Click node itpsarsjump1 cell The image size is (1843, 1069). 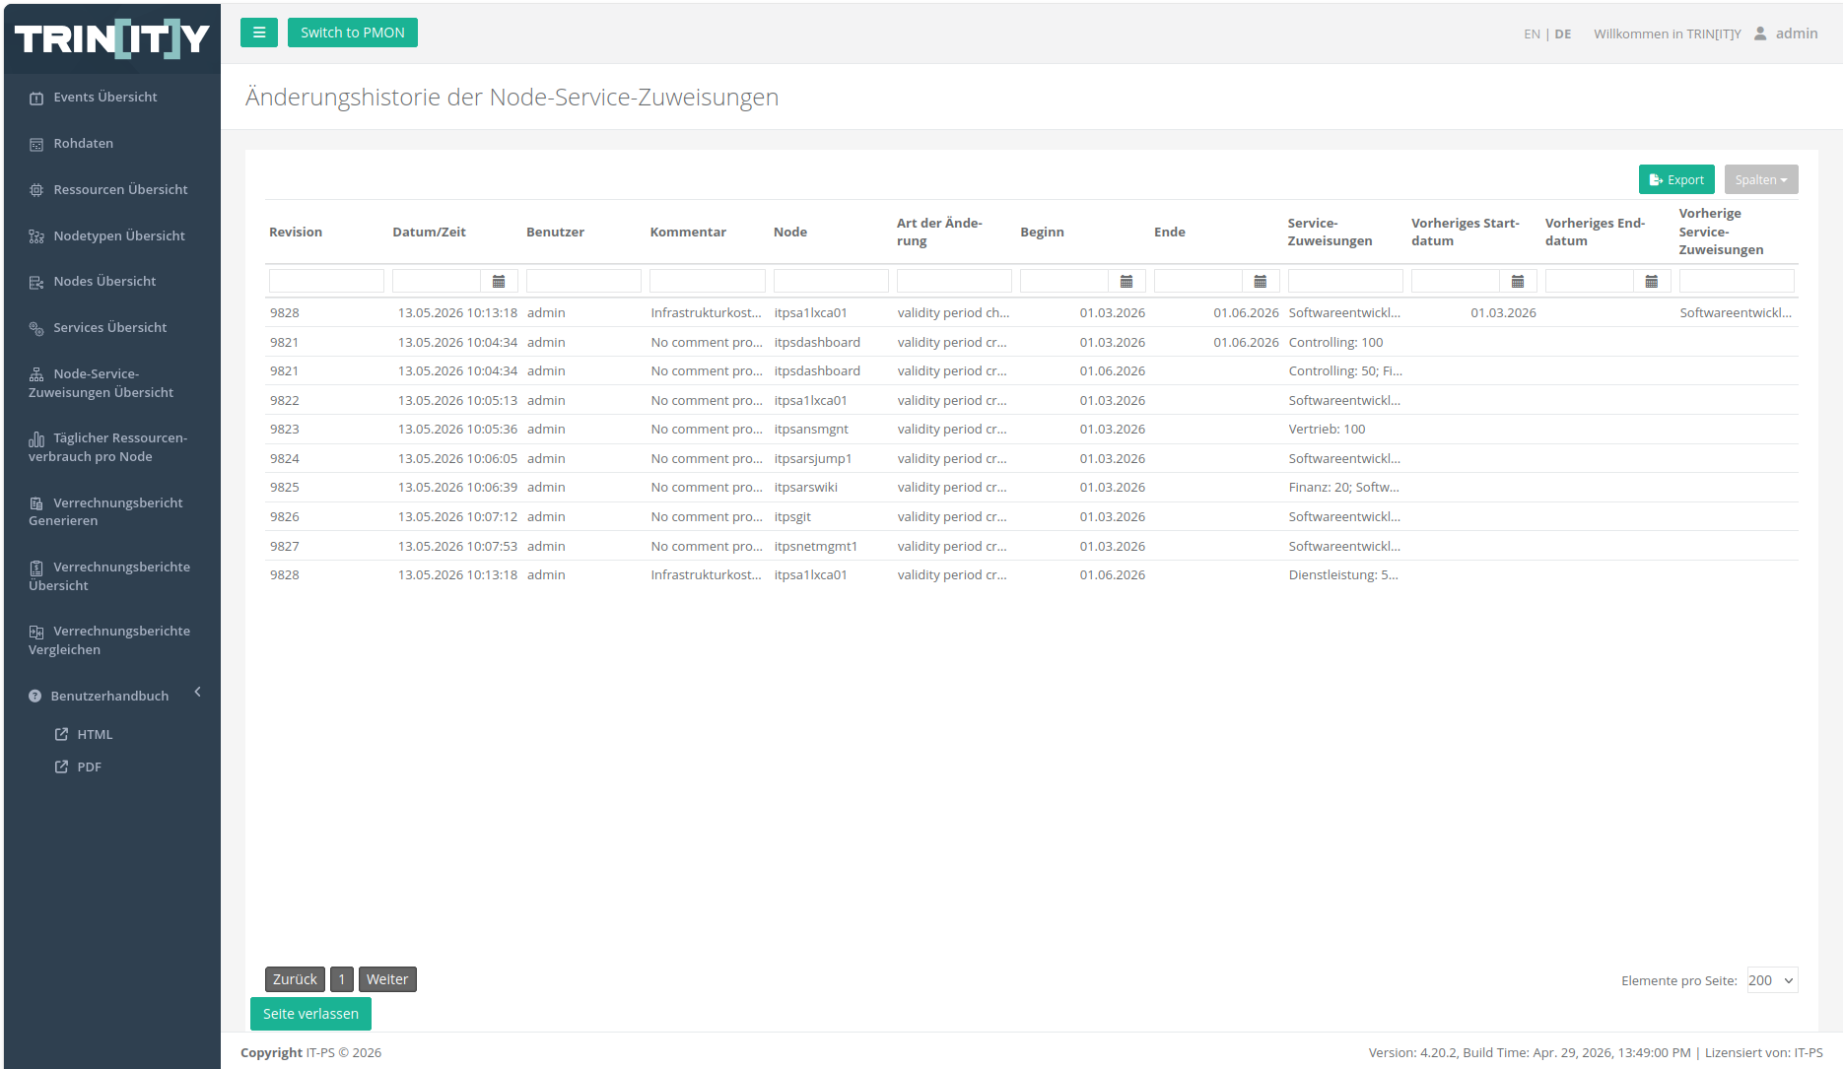813,458
